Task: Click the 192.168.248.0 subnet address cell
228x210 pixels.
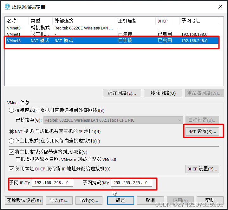Action: click(x=194, y=41)
